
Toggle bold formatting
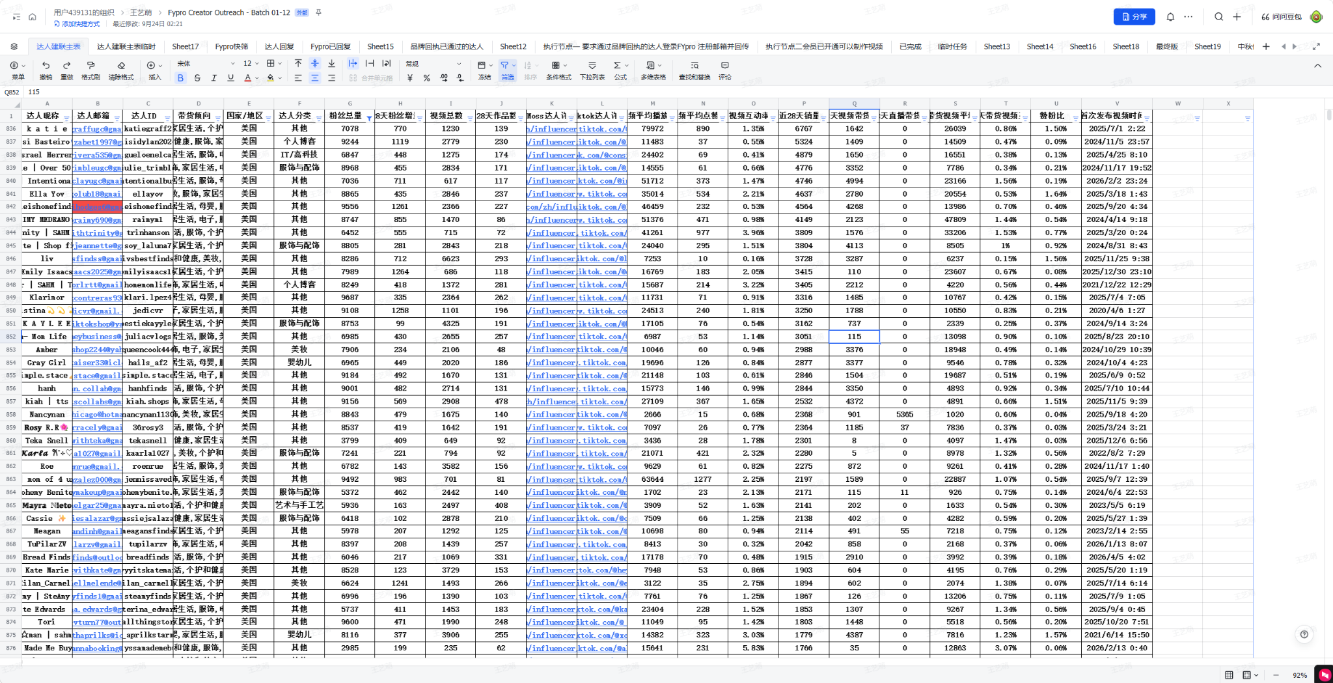pyautogui.click(x=180, y=78)
